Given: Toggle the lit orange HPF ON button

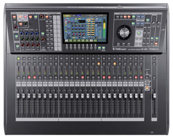Looking at the screenshot, I should (x=21, y=24).
